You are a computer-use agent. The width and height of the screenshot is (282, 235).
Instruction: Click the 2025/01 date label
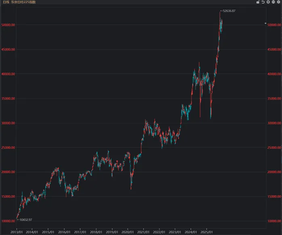206,232
